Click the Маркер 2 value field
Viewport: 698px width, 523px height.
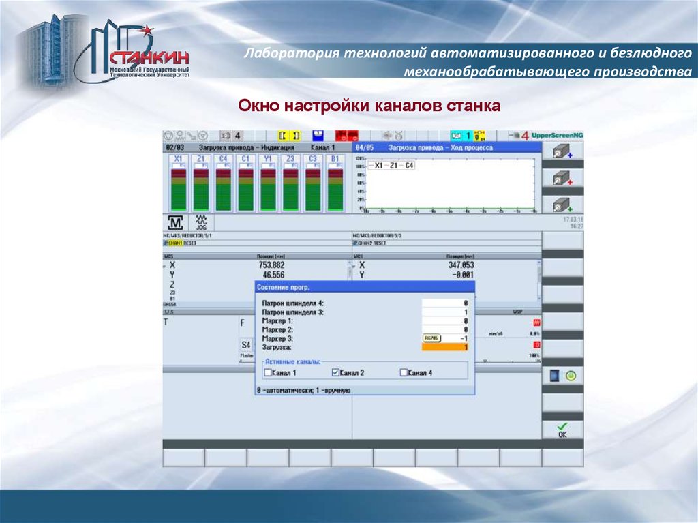(445, 329)
